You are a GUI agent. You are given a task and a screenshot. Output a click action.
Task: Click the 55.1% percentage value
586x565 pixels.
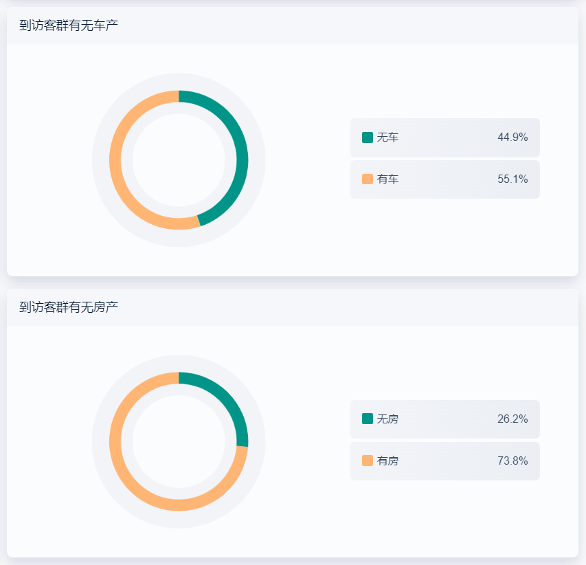pyautogui.click(x=512, y=179)
